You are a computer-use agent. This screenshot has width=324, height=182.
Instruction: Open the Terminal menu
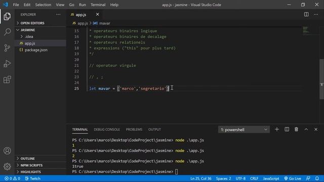[98, 5]
